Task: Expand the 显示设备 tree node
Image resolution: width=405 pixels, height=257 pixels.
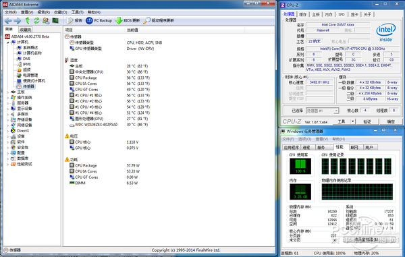Action: click(x=7, y=109)
